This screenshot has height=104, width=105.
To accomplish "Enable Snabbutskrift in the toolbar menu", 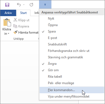I will pos(72,44).
